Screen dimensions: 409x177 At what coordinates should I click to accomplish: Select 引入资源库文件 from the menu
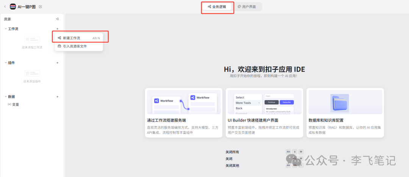pyautogui.click(x=79, y=46)
